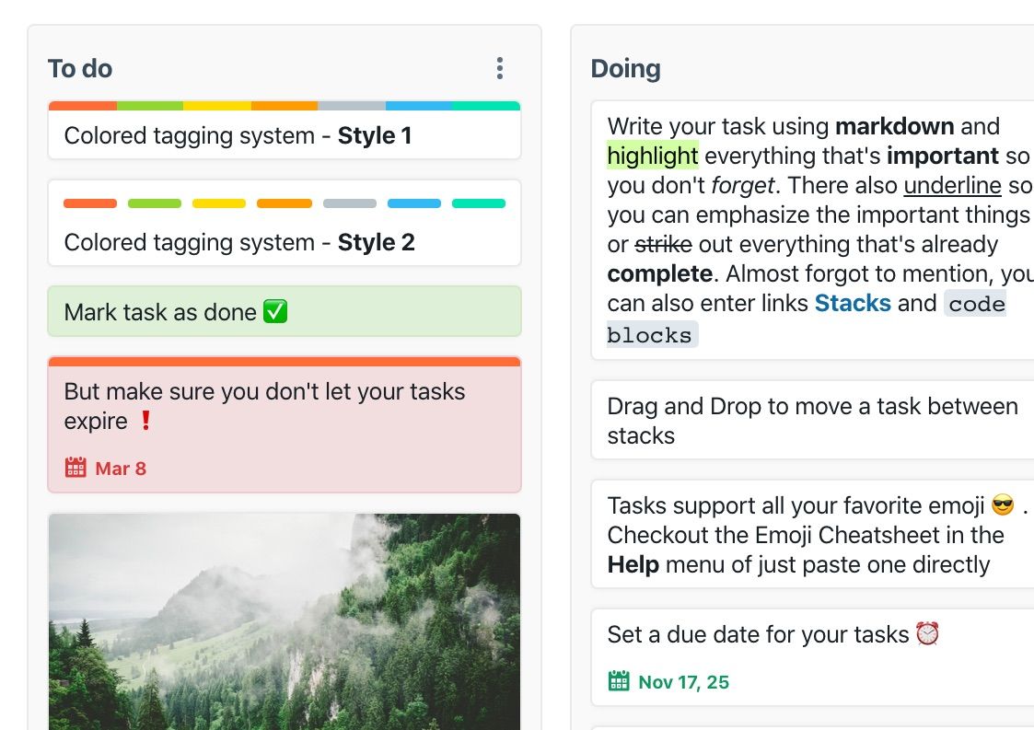Click 'Set a due date for your tasks' text

[x=758, y=634]
